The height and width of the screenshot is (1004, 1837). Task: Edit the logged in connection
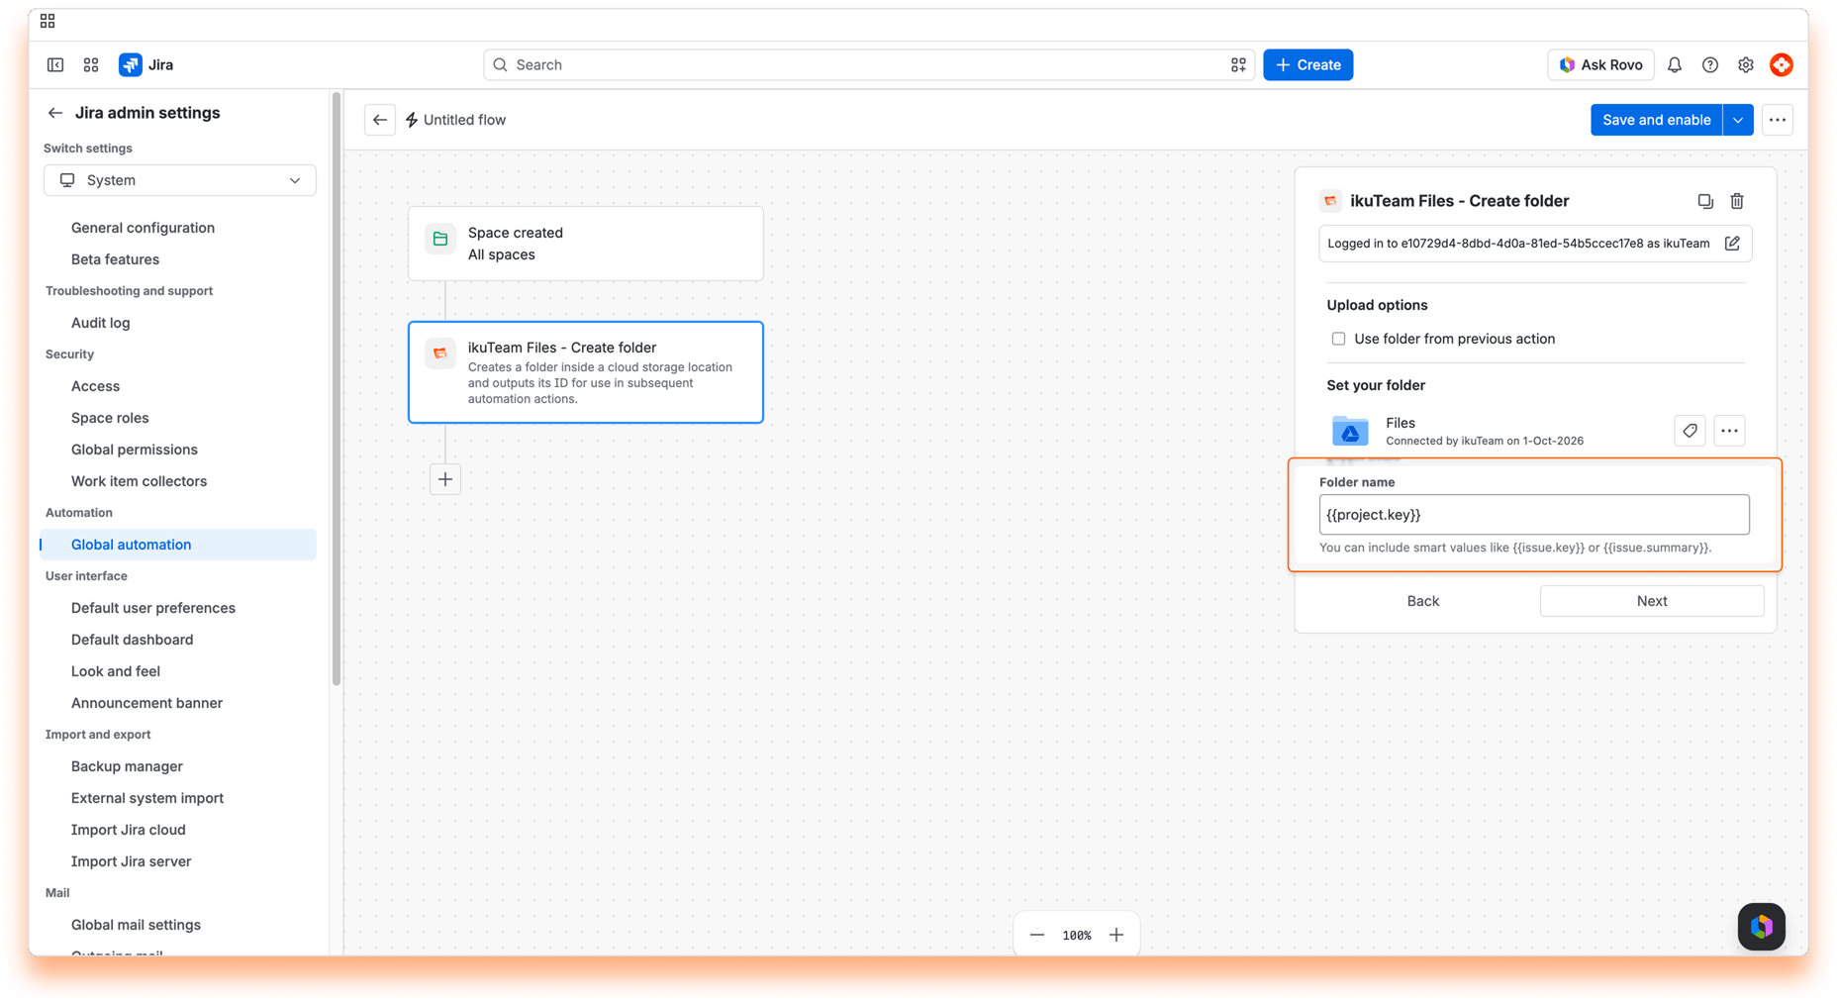[1732, 244]
